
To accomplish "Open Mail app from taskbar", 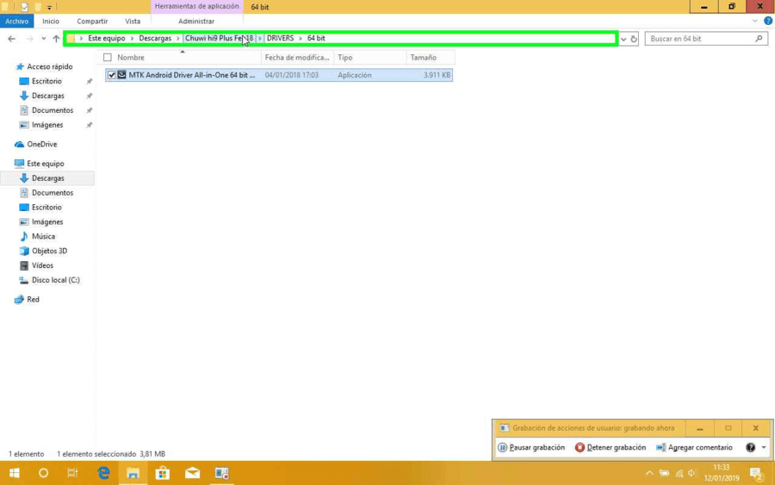I will 192,473.
